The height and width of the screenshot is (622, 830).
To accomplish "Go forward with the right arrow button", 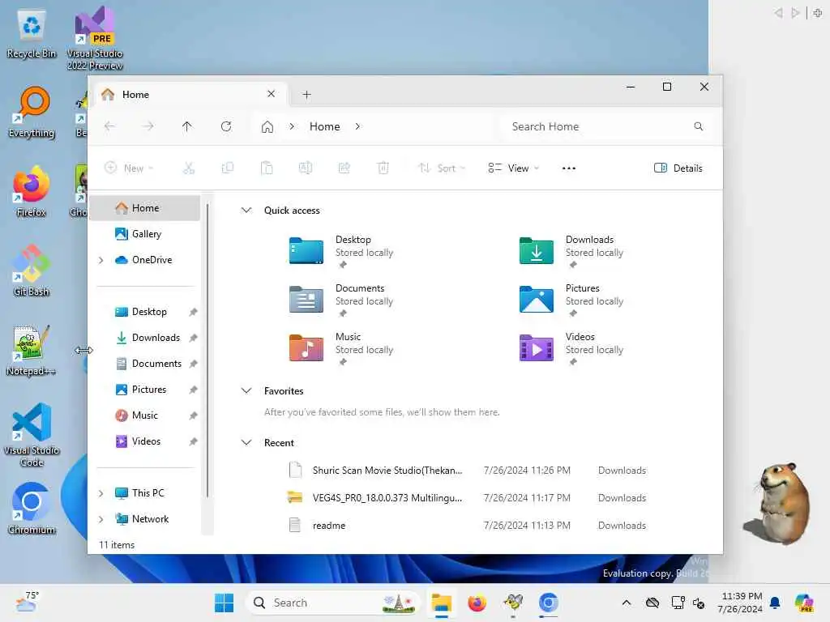I will [x=148, y=126].
